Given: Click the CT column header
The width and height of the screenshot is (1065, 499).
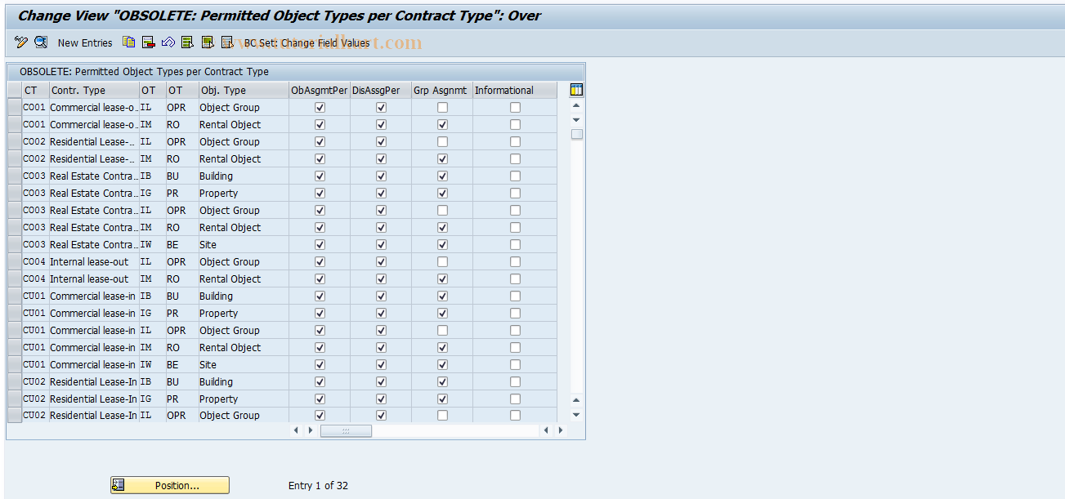Looking at the screenshot, I should 35,91.
